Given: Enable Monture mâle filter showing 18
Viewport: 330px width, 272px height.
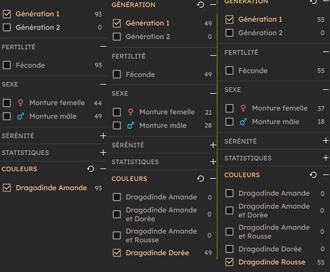Looking at the screenshot, I should (229, 121).
